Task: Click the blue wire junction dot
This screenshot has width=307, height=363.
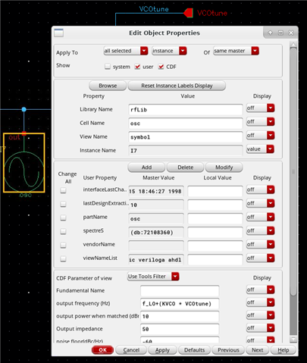Action: [23, 109]
